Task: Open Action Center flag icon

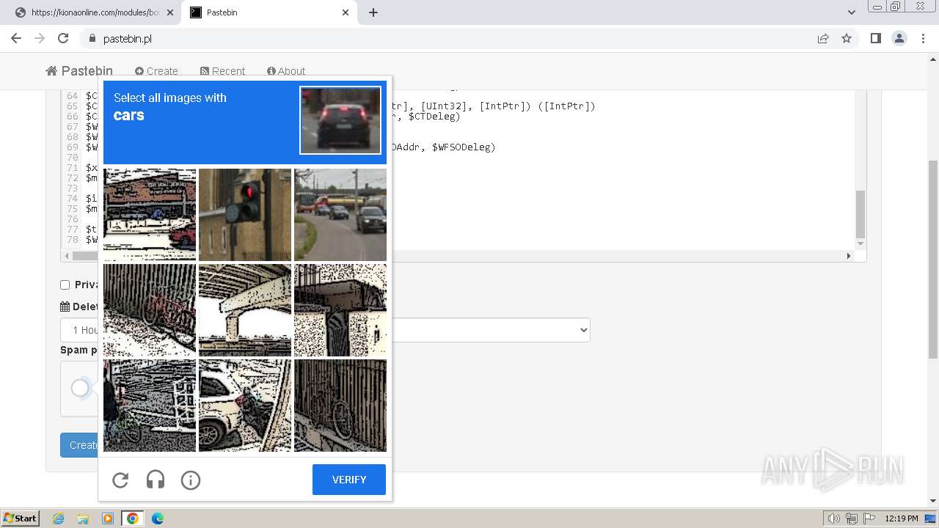Action: 869,518
